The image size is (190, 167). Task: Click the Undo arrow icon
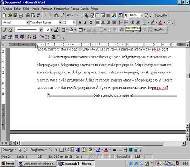coord(69,15)
